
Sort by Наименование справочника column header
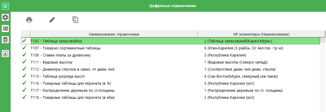114,34
